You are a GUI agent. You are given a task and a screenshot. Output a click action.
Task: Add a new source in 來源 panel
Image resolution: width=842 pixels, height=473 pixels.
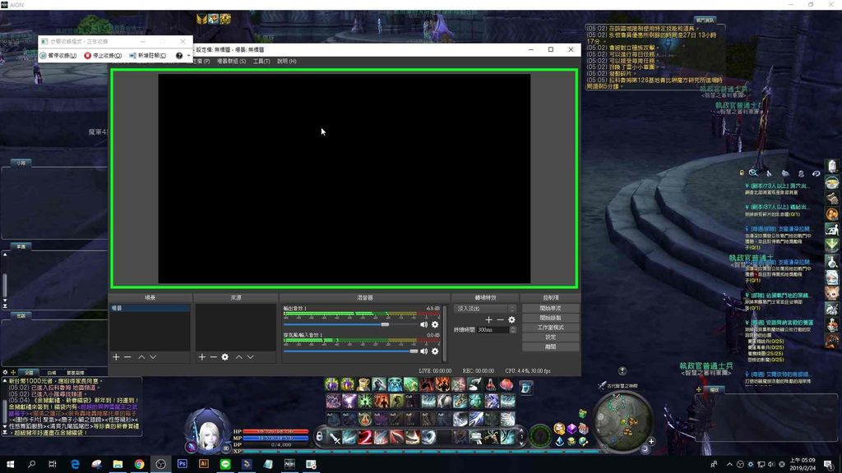click(202, 357)
